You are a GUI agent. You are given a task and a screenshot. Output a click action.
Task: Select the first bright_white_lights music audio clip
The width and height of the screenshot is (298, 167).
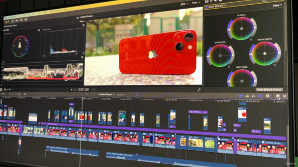click(72, 151)
